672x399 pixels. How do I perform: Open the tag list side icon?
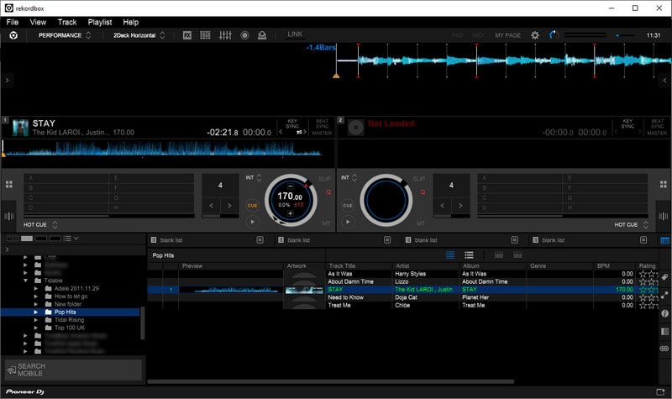tap(664, 277)
